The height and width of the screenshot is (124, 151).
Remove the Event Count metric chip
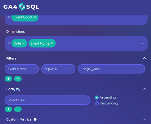(35, 17)
